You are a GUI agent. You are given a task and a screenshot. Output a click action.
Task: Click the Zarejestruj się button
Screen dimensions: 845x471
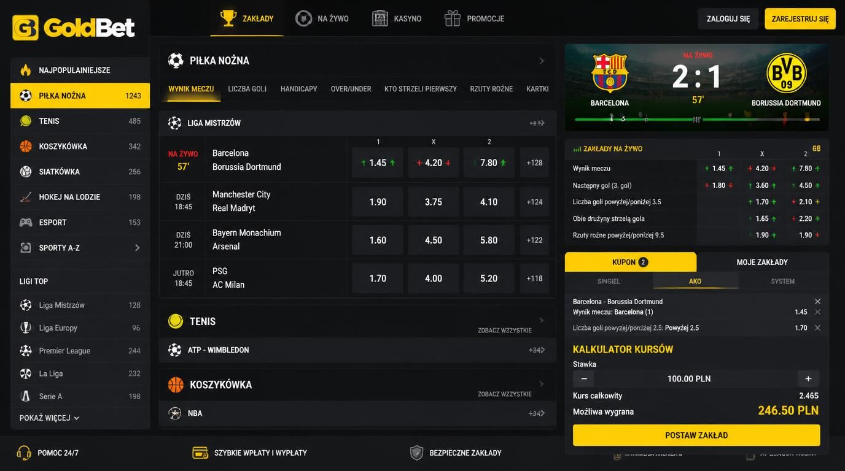(x=800, y=19)
